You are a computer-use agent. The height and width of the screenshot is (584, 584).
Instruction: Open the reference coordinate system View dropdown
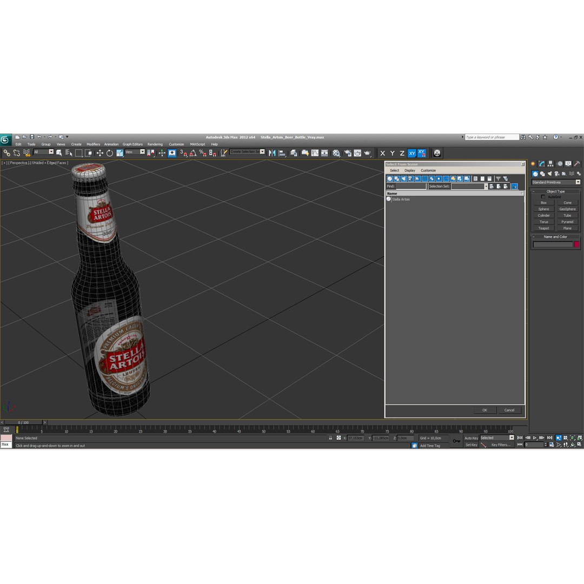click(135, 152)
